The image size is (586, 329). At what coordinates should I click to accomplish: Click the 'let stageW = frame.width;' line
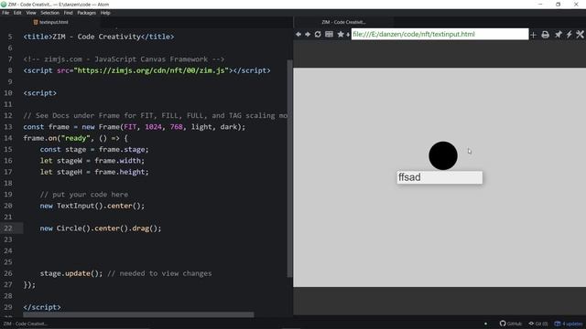point(92,161)
